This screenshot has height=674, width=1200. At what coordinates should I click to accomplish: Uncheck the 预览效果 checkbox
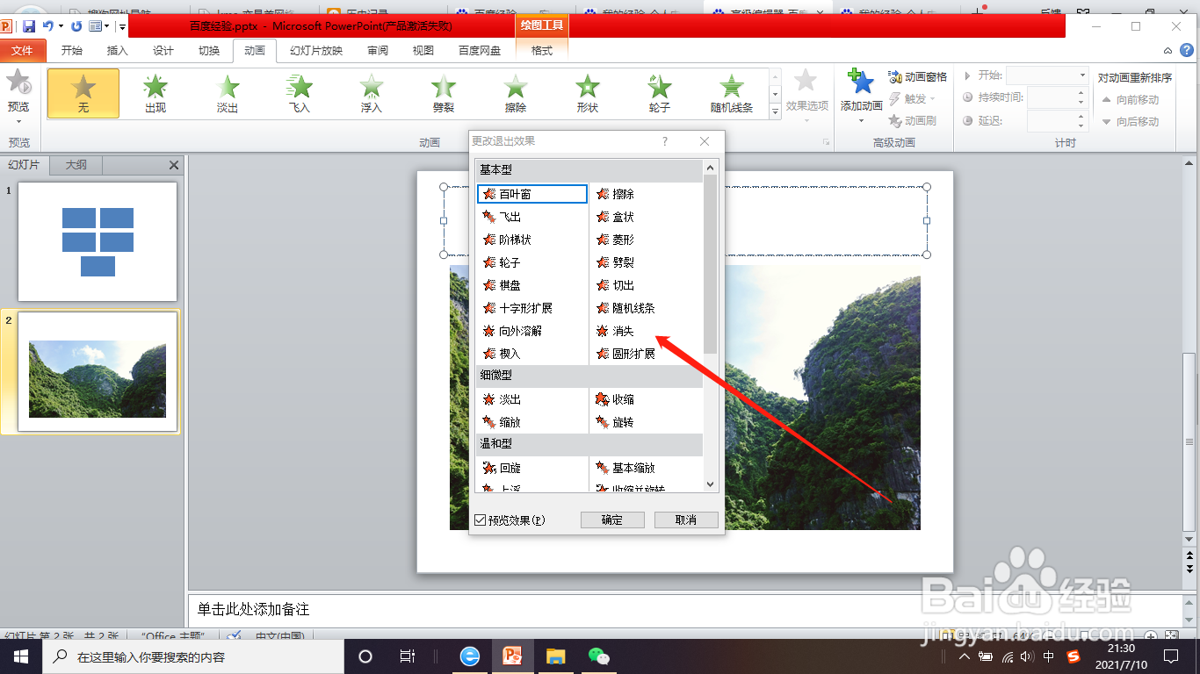tap(482, 520)
